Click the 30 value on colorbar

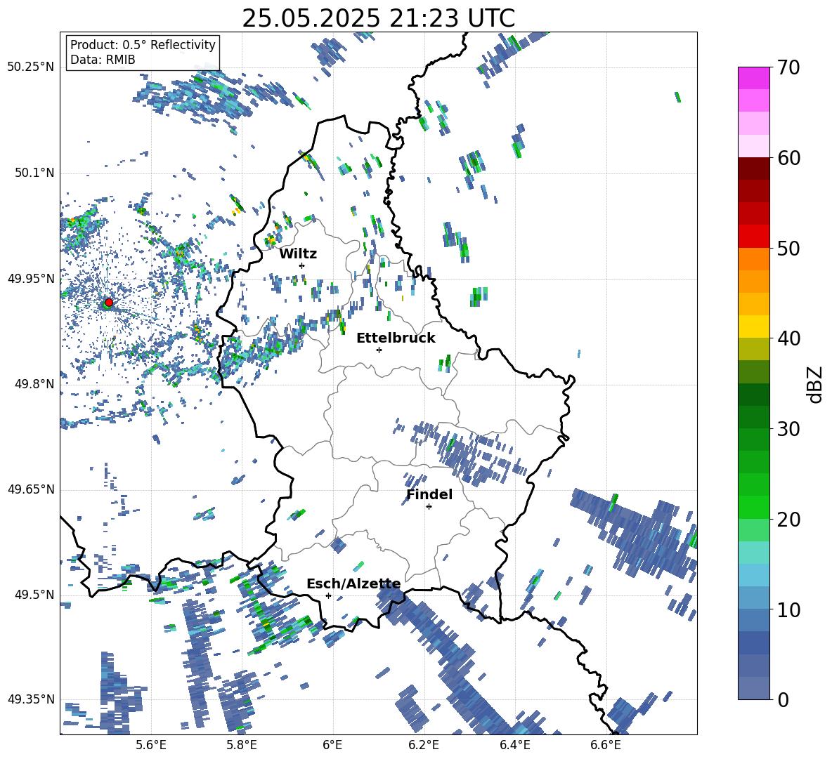(x=788, y=429)
